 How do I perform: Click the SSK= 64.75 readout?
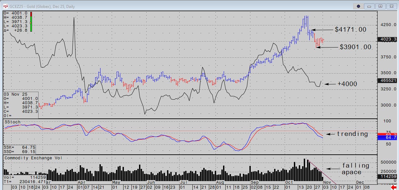(20, 147)
